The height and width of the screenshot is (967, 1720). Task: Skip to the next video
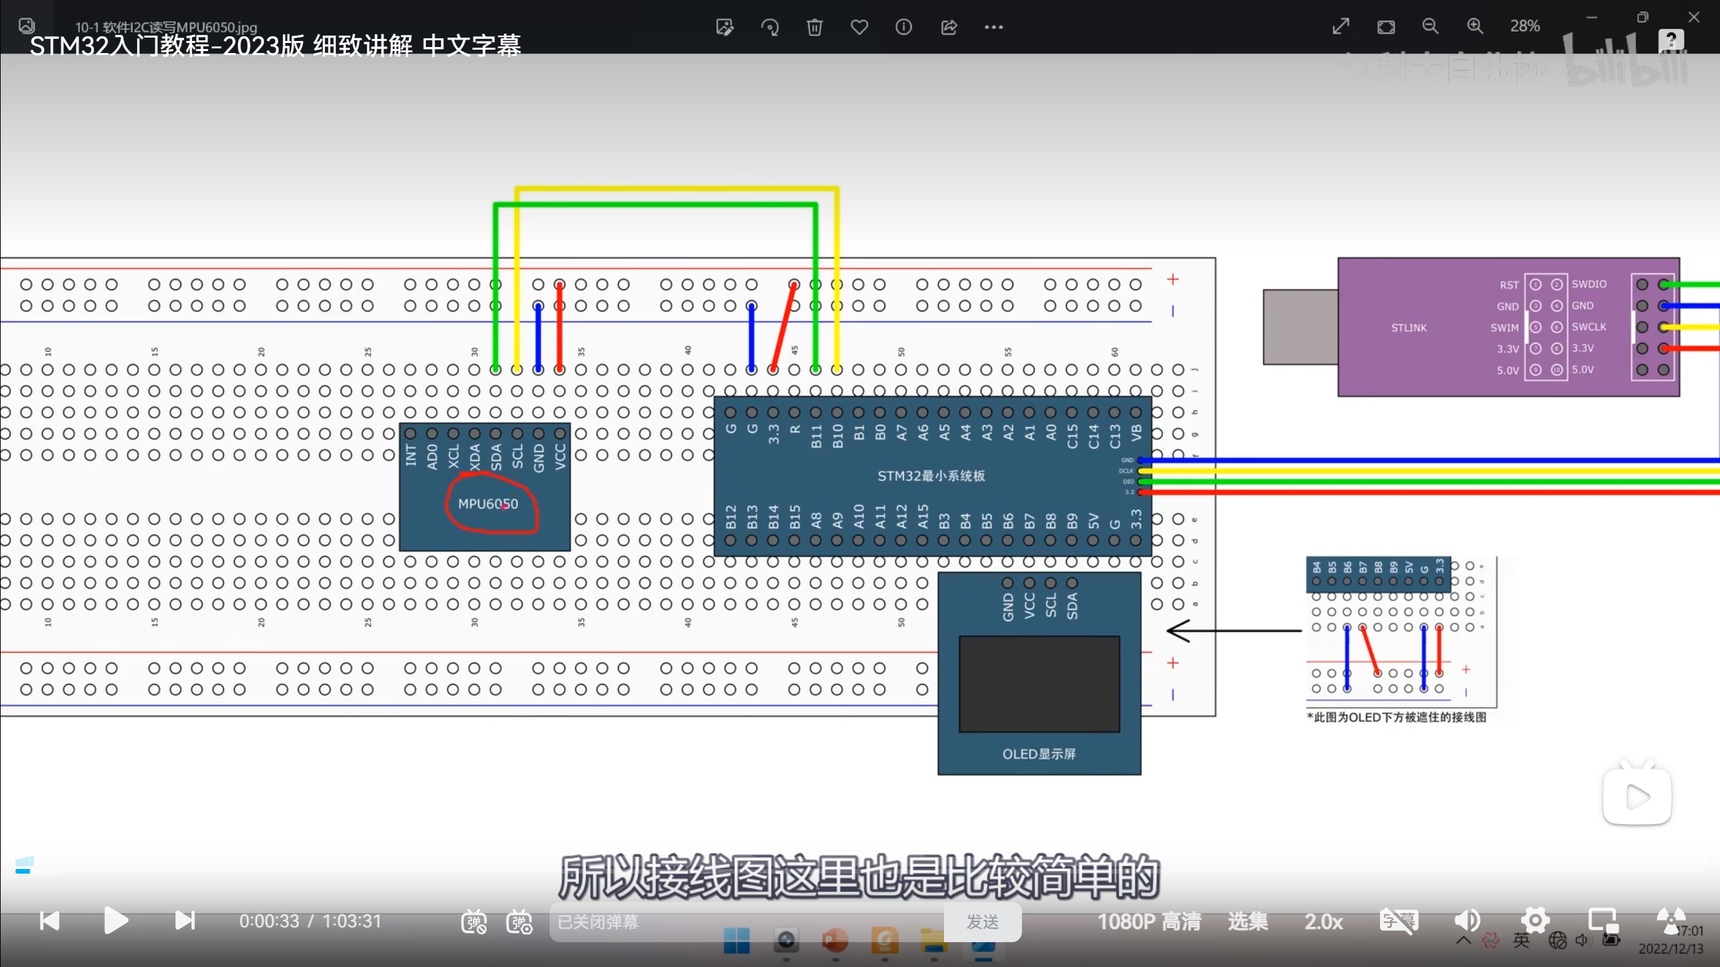pyautogui.click(x=185, y=921)
